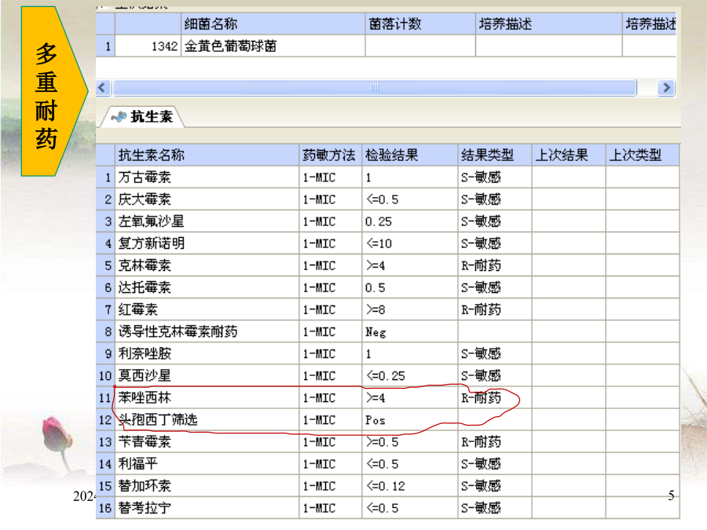Image resolution: width=707 pixels, height=530 pixels.
Task: Click the 检验结果 column header
Action: click(408, 155)
